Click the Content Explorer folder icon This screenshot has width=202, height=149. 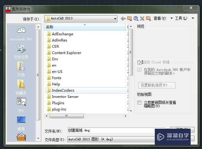49,53
